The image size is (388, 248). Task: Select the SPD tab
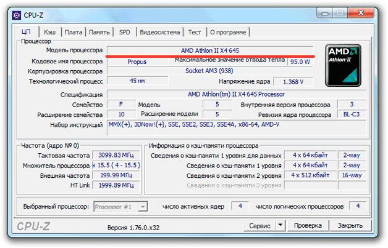[x=124, y=32]
